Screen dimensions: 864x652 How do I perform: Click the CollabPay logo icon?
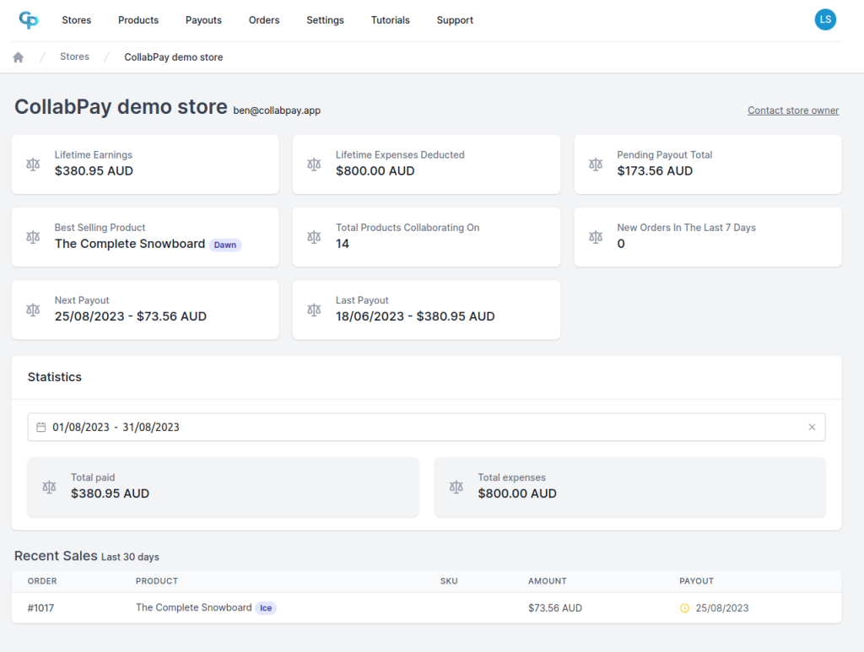pos(29,19)
